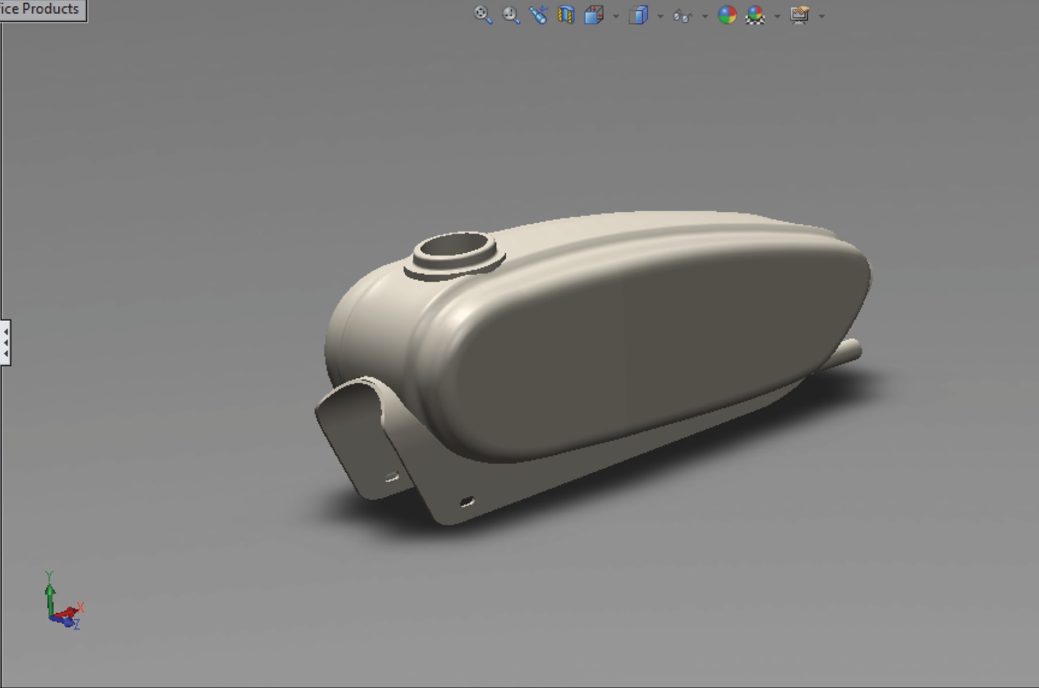
Task: Open Edit Appearance with the colored ball
Action: 726,16
